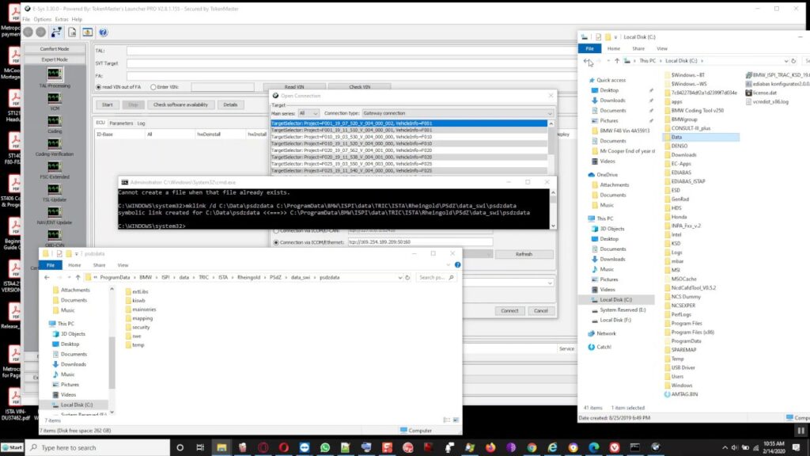The height and width of the screenshot is (456, 810).
Task: Open the TSL-Update function
Action: (x=54, y=189)
